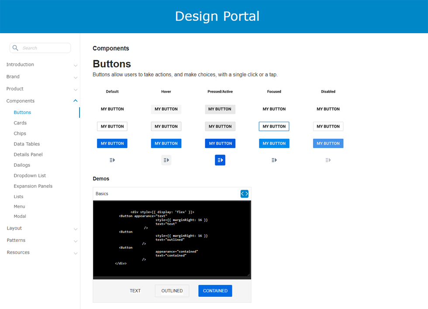Click the Search input field

pos(45,48)
